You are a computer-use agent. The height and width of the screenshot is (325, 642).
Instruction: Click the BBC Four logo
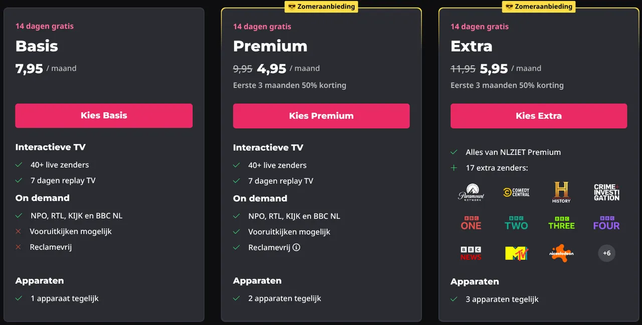606,223
